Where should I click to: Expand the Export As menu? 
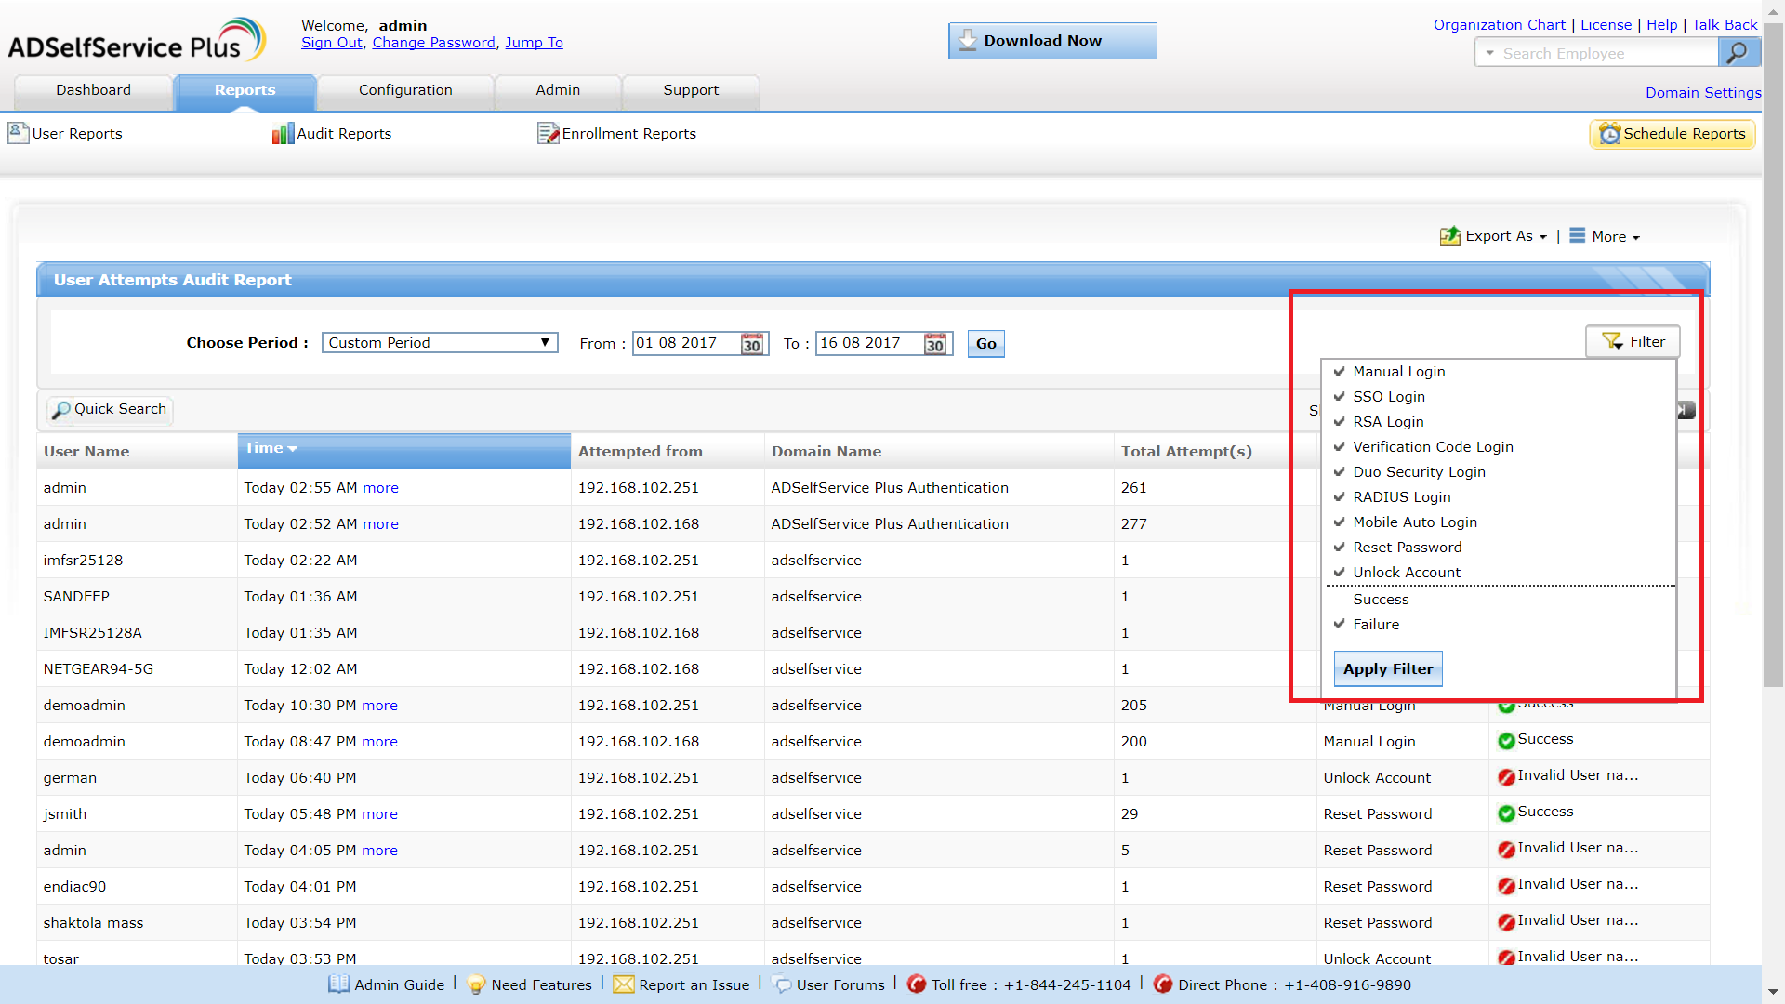[x=1497, y=236]
